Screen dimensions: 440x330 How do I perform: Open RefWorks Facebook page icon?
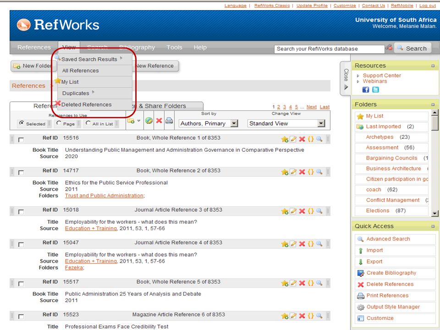point(366,90)
